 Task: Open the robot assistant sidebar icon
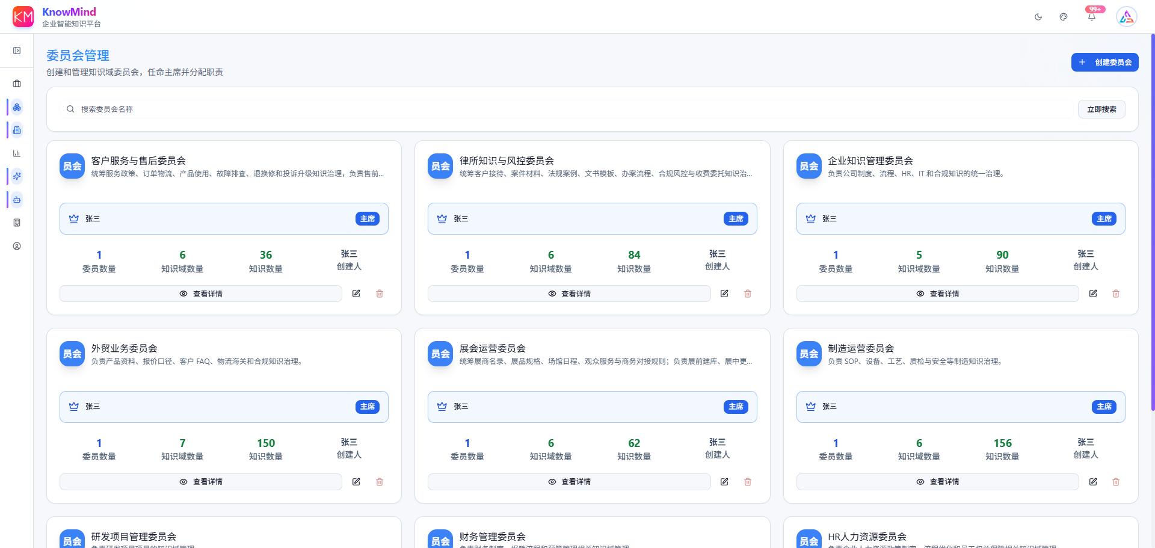click(x=17, y=200)
